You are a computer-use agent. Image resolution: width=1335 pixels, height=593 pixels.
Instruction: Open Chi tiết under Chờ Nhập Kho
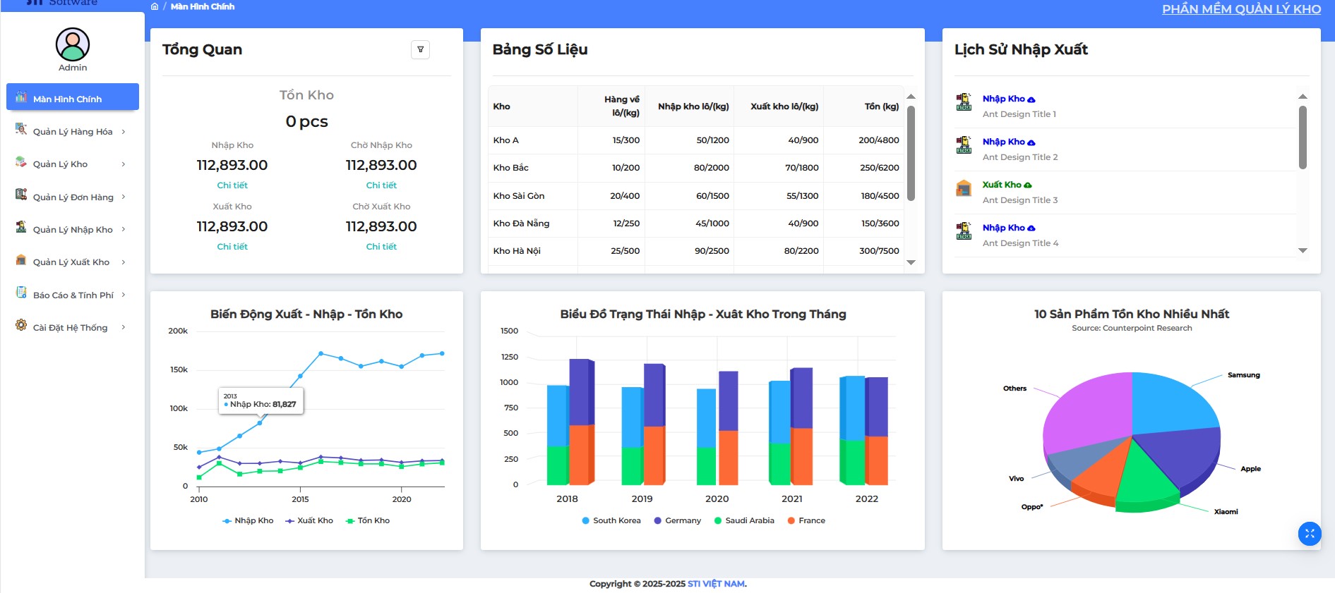click(x=381, y=185)
